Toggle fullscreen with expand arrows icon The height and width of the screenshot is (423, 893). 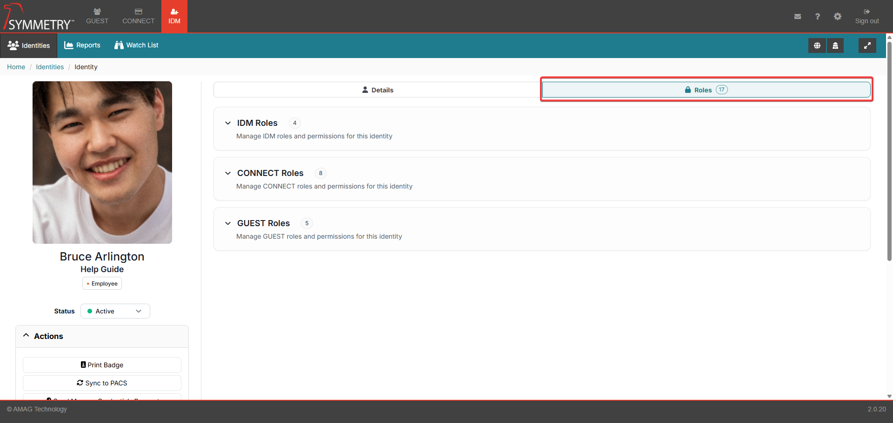[867, 46]
